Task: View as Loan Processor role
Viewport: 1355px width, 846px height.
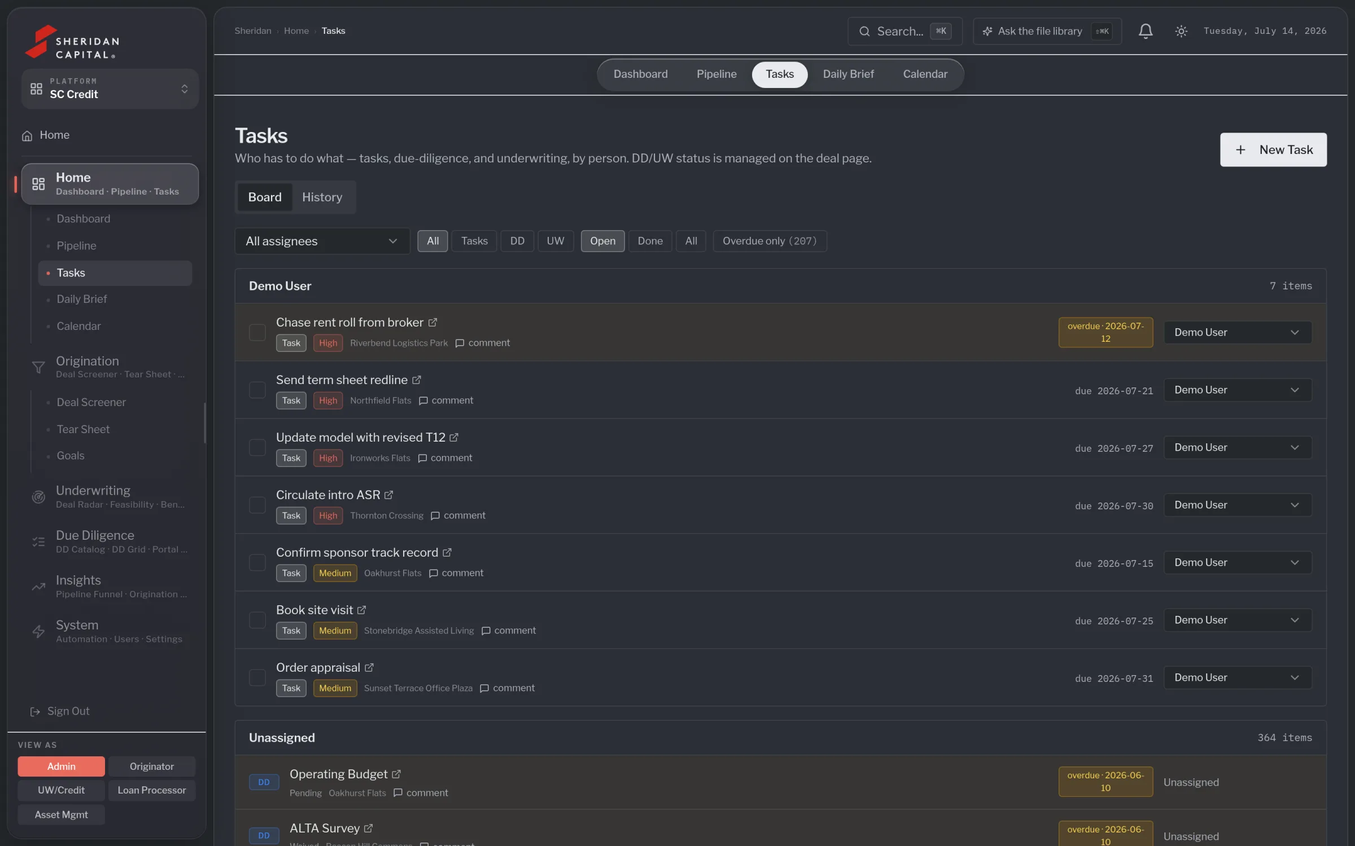Action: tap(151, 791)
